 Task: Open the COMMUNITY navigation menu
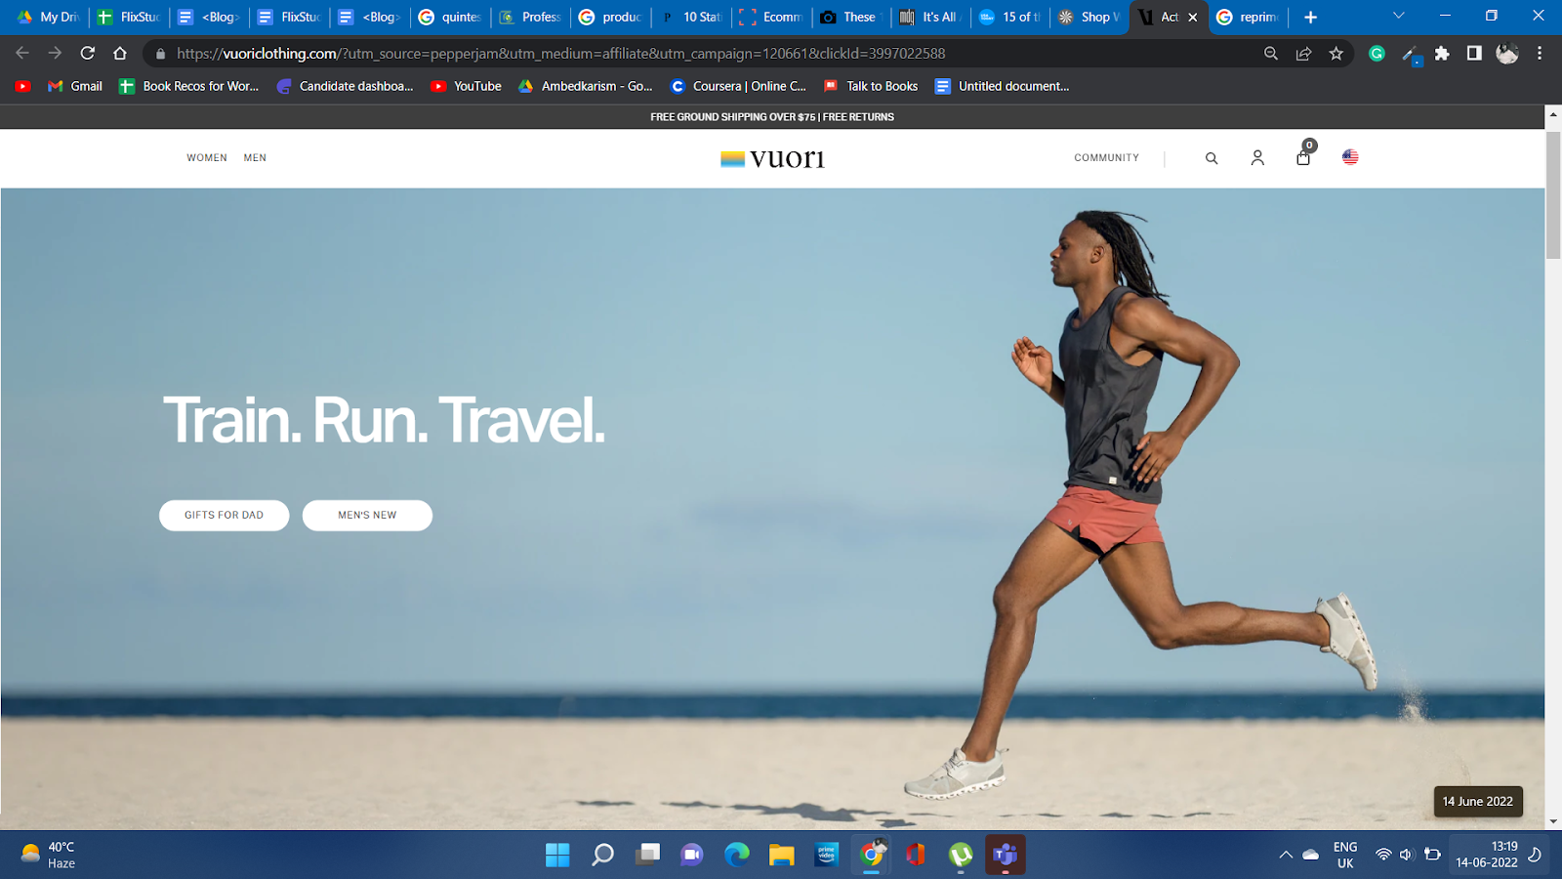point(1106,158)
